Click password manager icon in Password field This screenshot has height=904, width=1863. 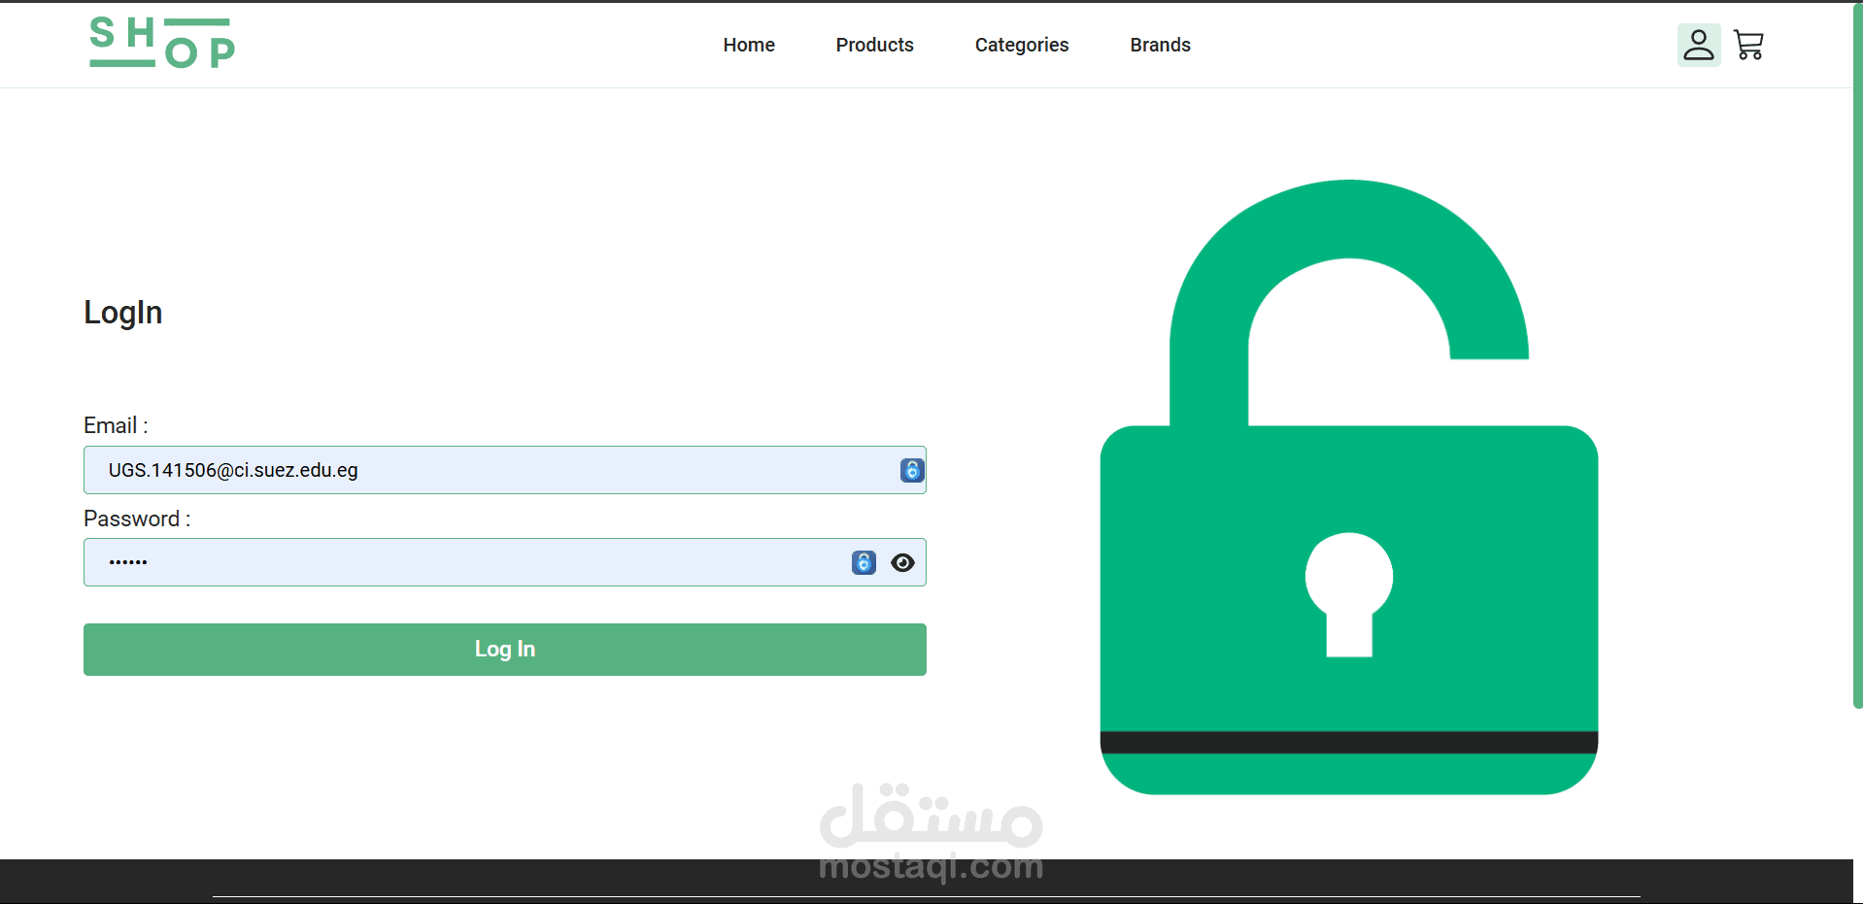(864, 562)
